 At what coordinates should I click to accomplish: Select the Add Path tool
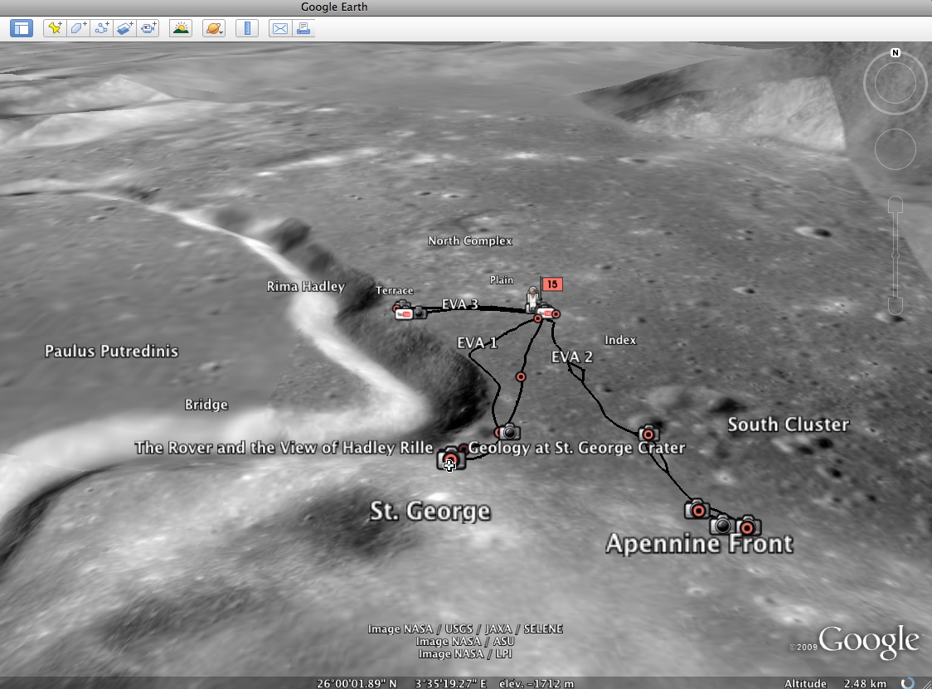101,28
